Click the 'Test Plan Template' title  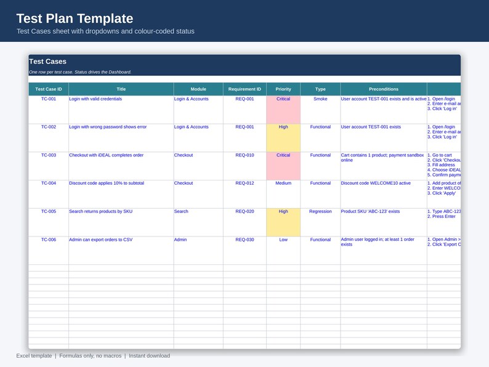[x=75, y=18]
